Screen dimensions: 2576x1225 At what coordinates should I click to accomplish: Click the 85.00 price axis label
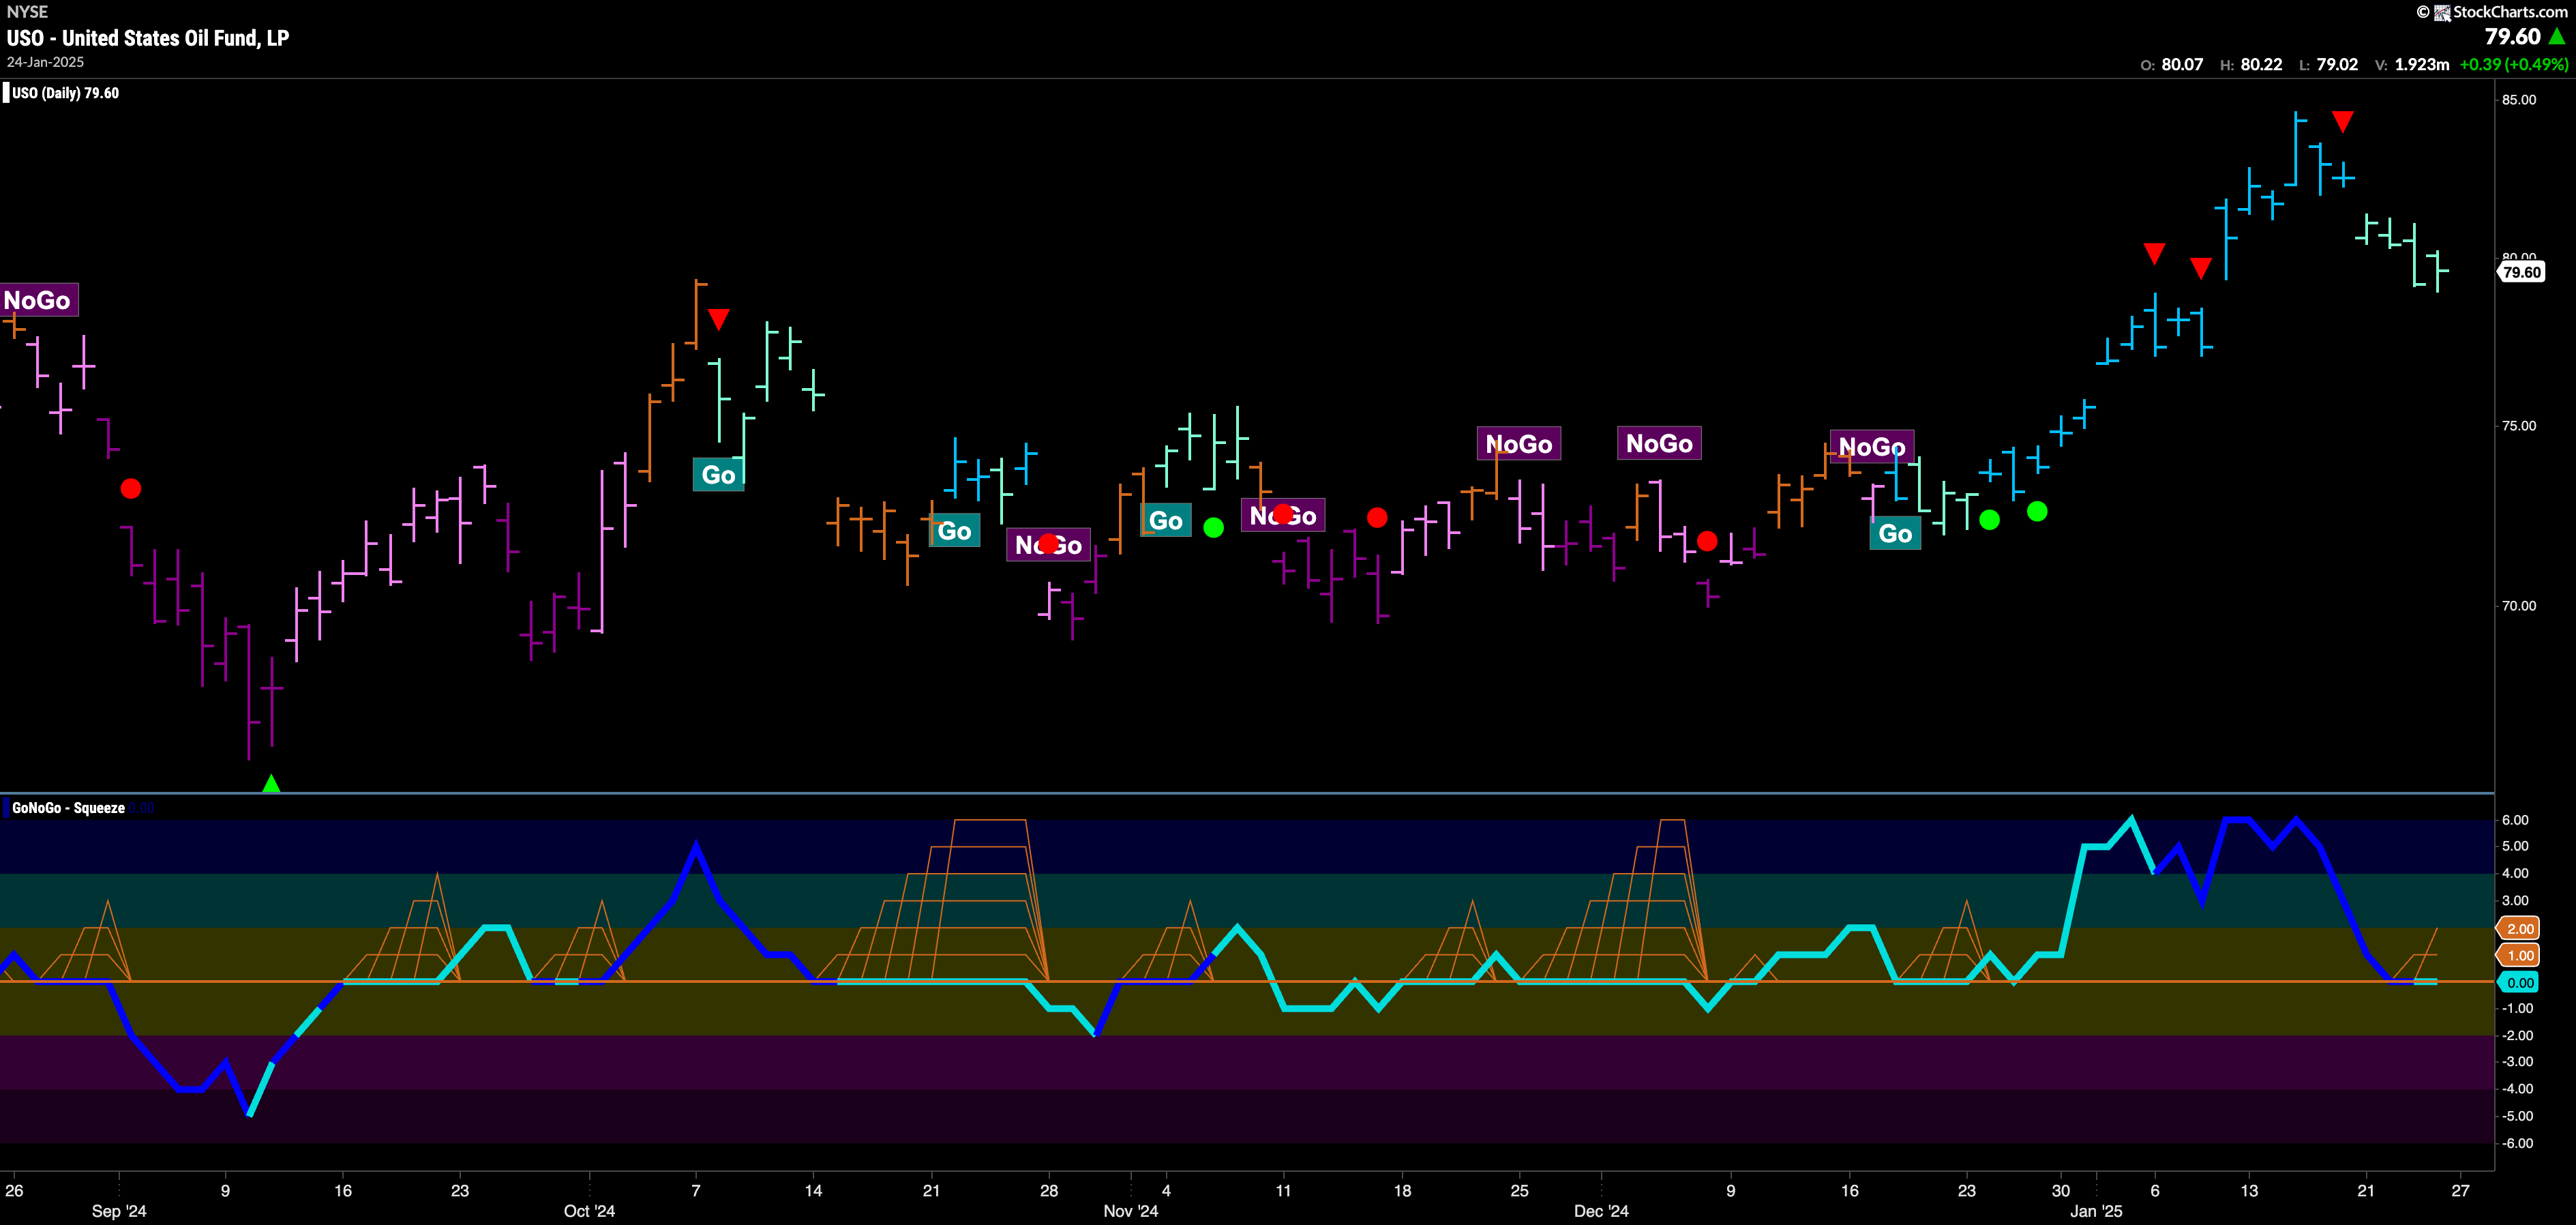[x=2519, y=100]
